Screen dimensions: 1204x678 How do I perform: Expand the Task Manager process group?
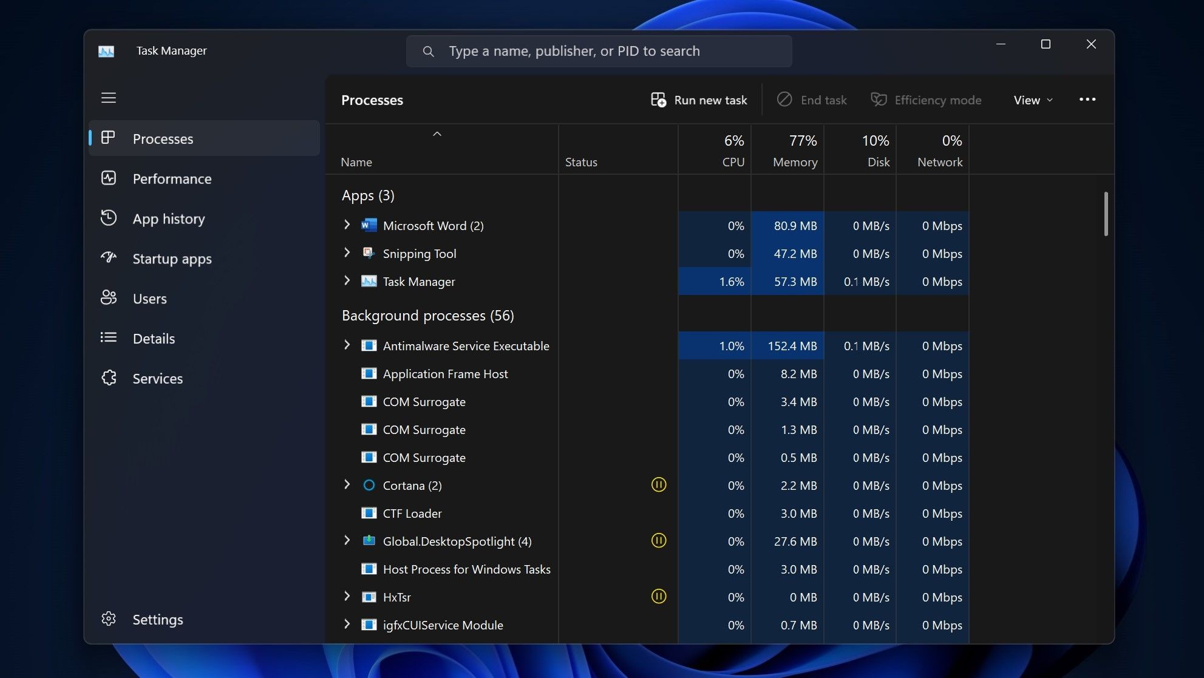(x=347, y=280)
